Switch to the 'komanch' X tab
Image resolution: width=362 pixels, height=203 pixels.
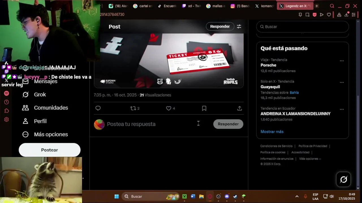[x=264, y=6]
